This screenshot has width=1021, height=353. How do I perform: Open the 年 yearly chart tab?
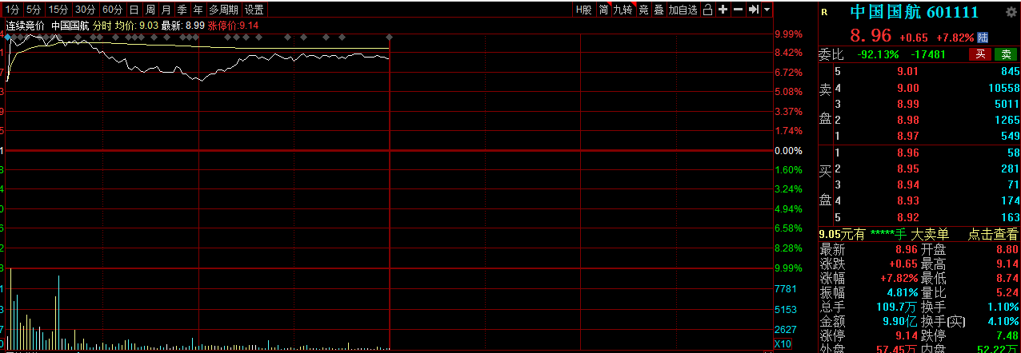198,10
